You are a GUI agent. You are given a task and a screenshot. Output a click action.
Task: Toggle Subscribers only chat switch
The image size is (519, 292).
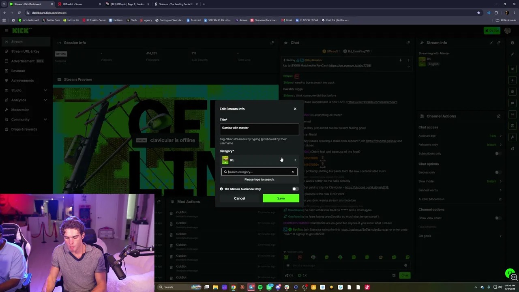[497, 154]
